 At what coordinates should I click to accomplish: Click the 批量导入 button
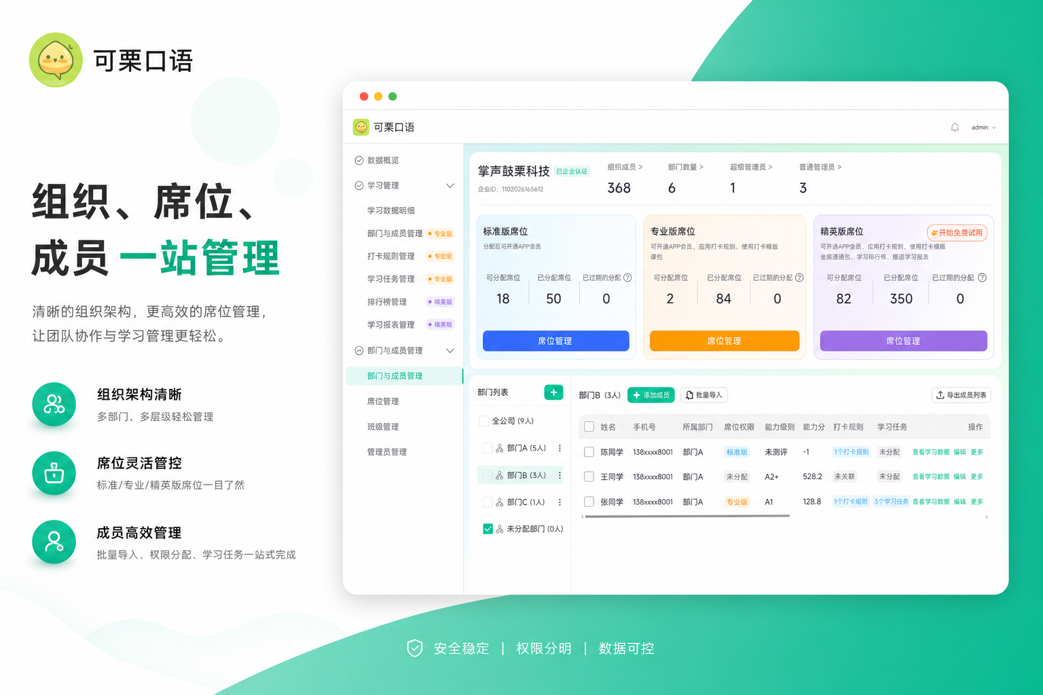click(x=704, y=395)
